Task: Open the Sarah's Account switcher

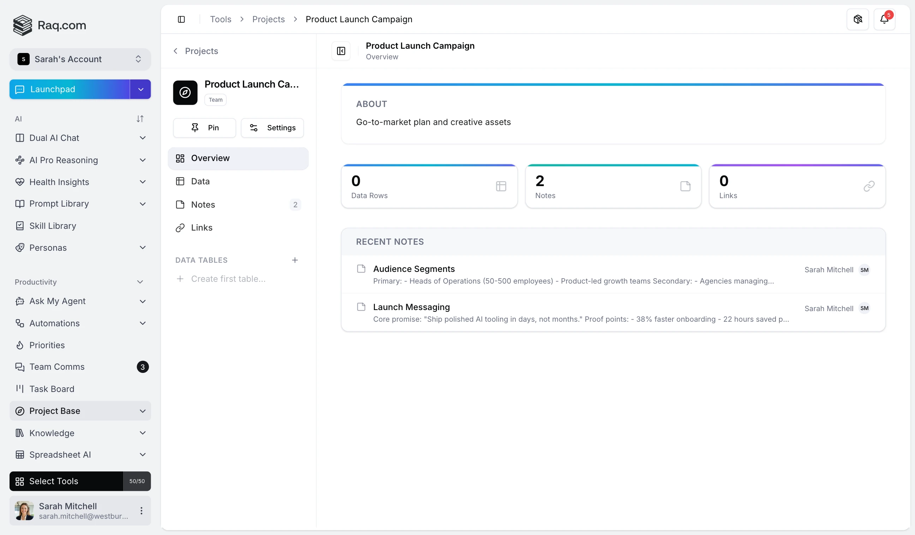Action: click(x=80, y=59)
